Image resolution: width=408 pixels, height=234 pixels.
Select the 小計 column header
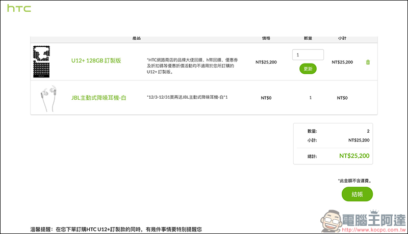(342, 38)
